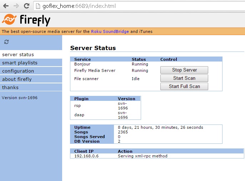This screenshot has width=245, height=181.
Task: Open the server status menu item
Action: 31,55
